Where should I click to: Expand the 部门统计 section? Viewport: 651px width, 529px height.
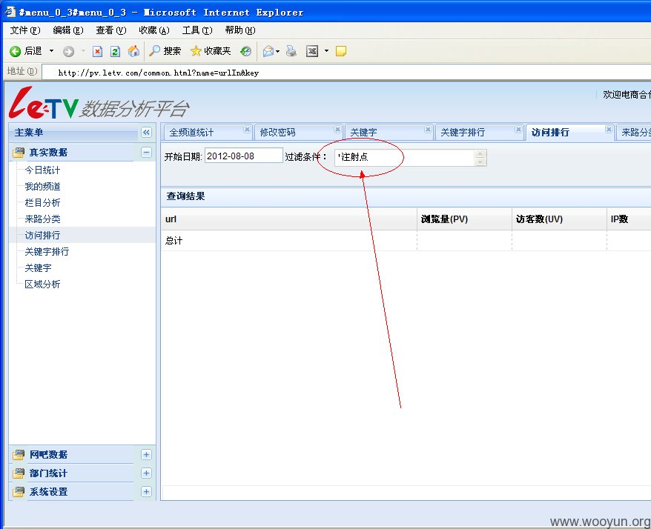click(146, 473)
